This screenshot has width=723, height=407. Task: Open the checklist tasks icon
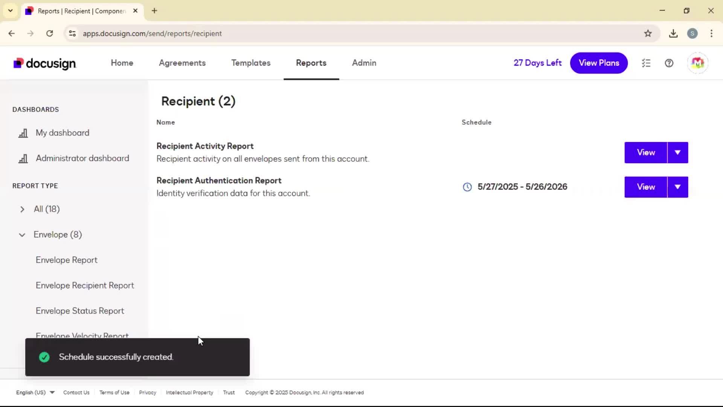point(646,63)
